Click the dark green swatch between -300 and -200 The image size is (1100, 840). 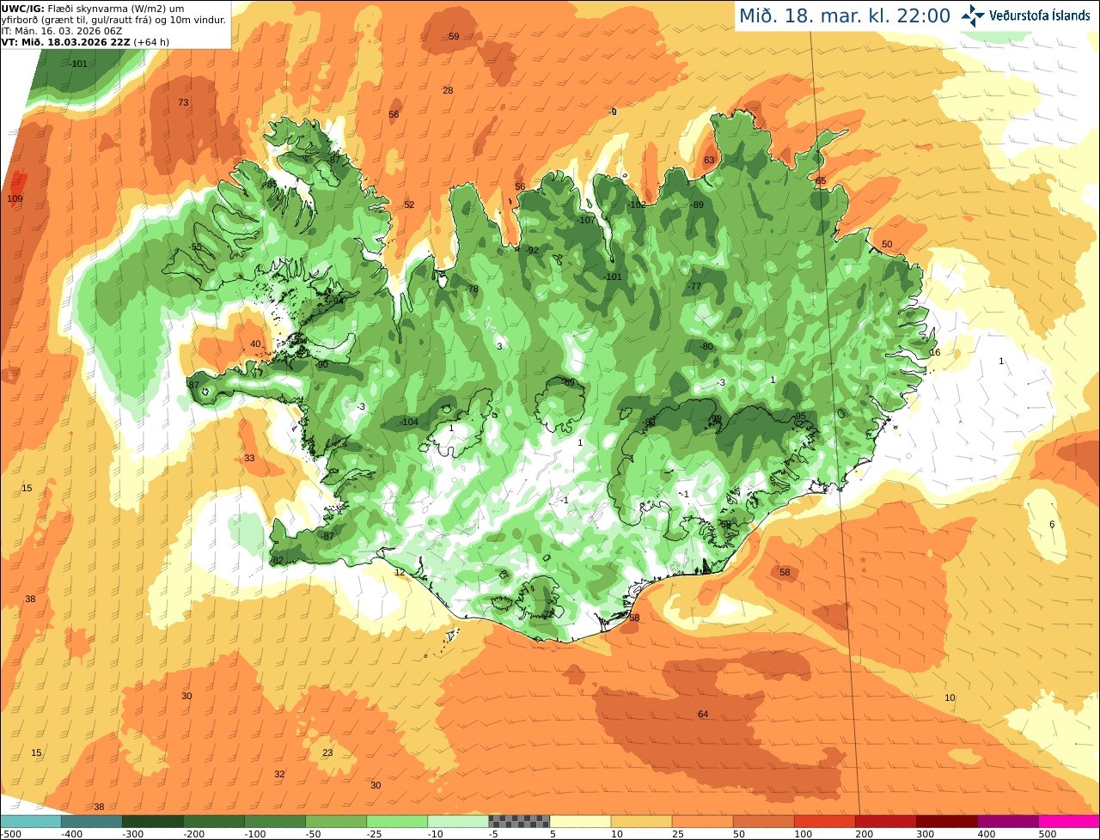[153, 821]
